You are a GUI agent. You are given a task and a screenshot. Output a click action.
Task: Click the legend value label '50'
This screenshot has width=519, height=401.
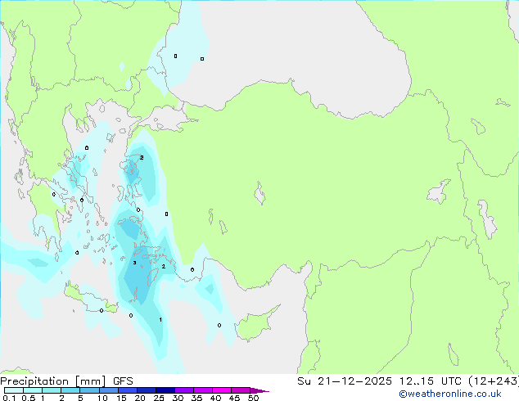[254, 398]
